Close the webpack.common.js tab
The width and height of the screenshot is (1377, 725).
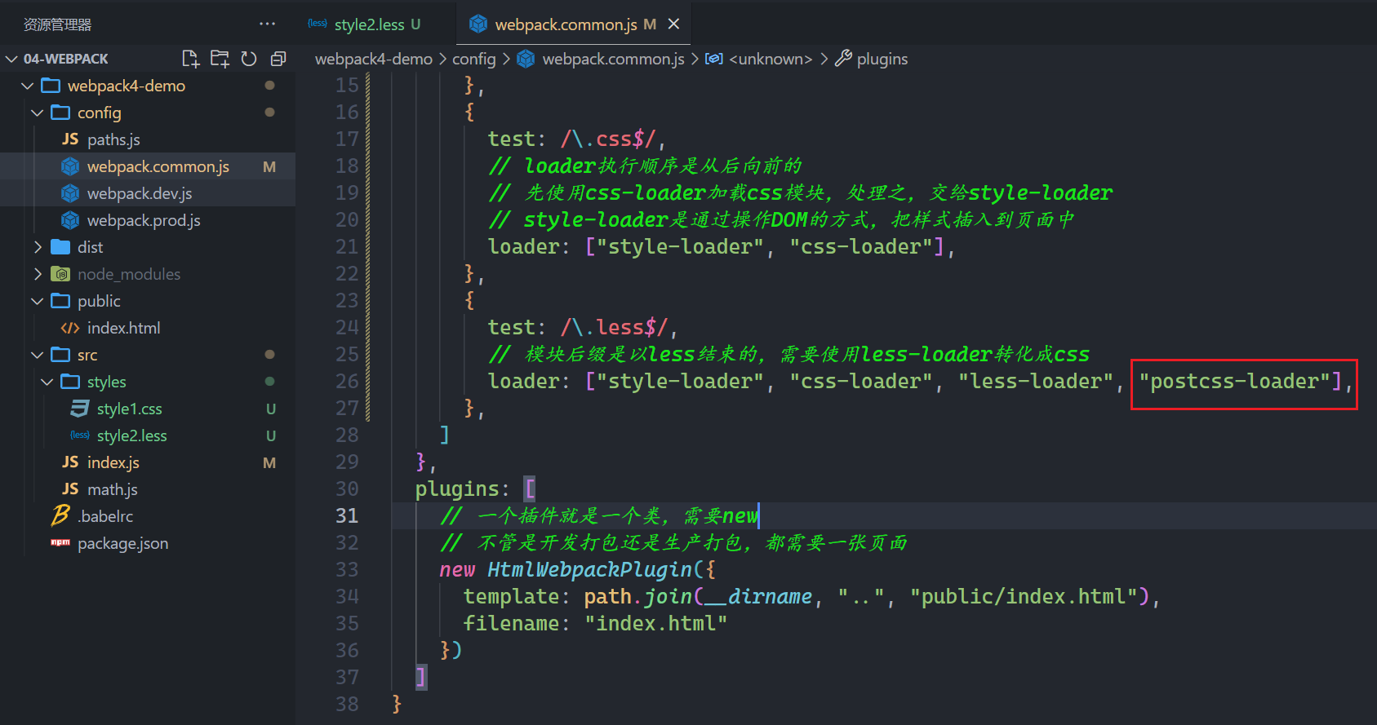coord(673,24)
